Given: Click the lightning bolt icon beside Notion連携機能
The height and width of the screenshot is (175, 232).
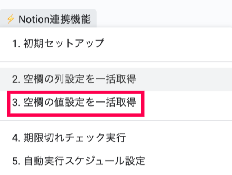Looking at the screenshot, I should pyautogui.click(x=11, y=19).
